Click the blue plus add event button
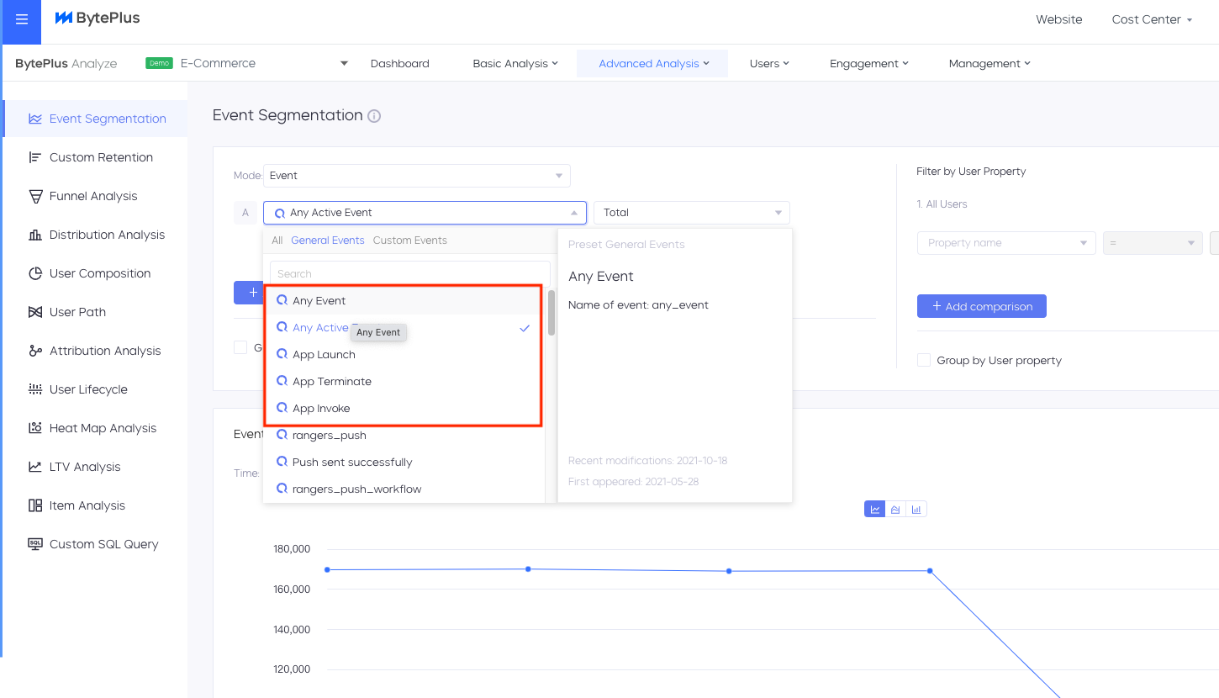The width and height of the screenshot is (1219, 698). (x=248, y=293)
